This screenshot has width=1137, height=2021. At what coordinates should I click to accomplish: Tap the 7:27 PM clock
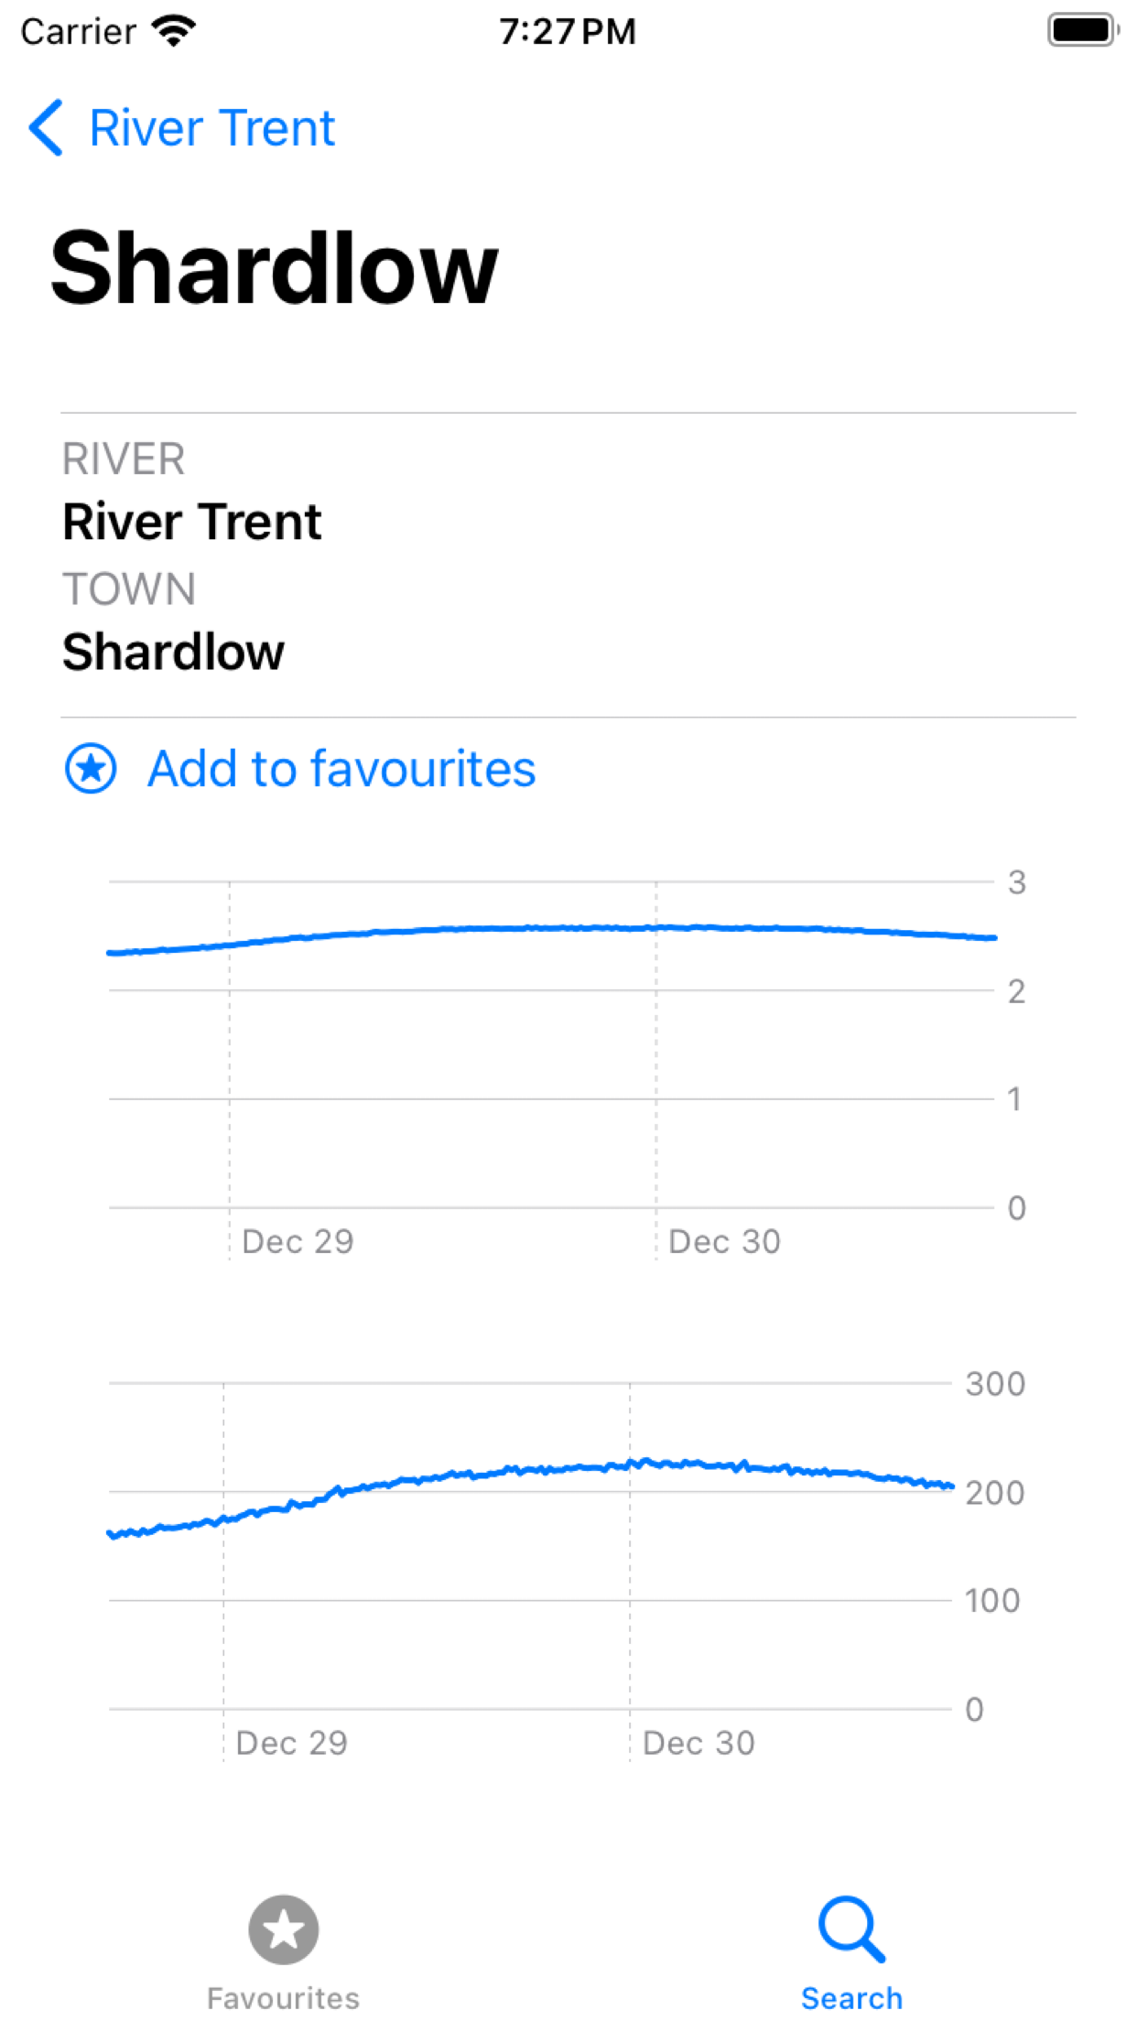coord(568,31)
